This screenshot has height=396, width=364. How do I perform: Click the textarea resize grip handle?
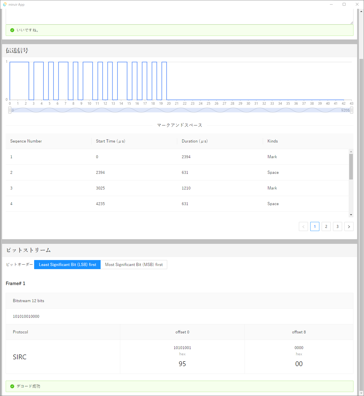[352, 22]
